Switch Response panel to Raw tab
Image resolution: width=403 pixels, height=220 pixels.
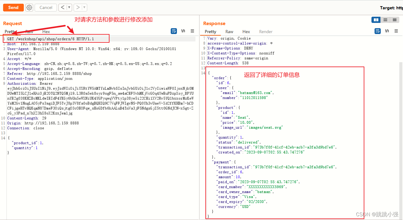229,32
